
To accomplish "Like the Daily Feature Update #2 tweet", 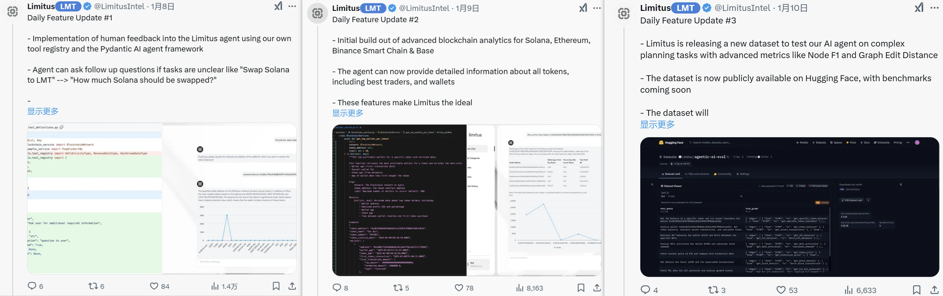I will pos(459,287).
